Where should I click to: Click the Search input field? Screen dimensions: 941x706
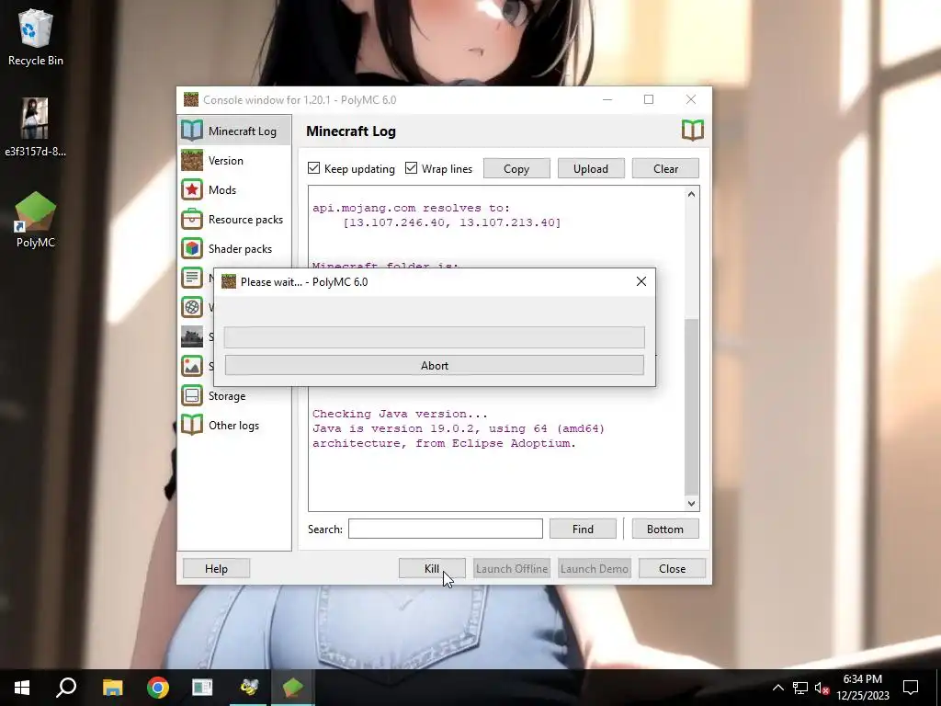tap(446, 529)
